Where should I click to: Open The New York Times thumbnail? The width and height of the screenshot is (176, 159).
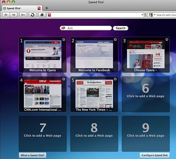click(94, 94)
